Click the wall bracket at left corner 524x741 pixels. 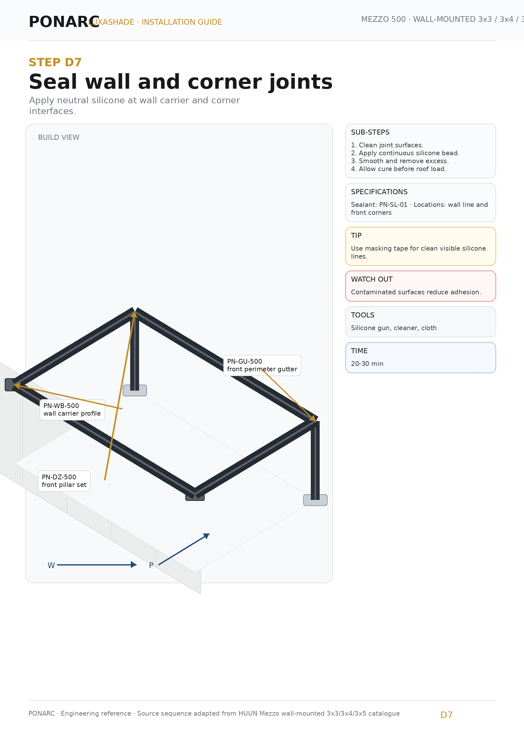[10, 385]
